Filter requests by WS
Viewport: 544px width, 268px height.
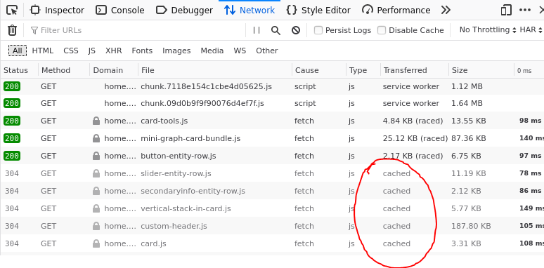tap(240, 51)
